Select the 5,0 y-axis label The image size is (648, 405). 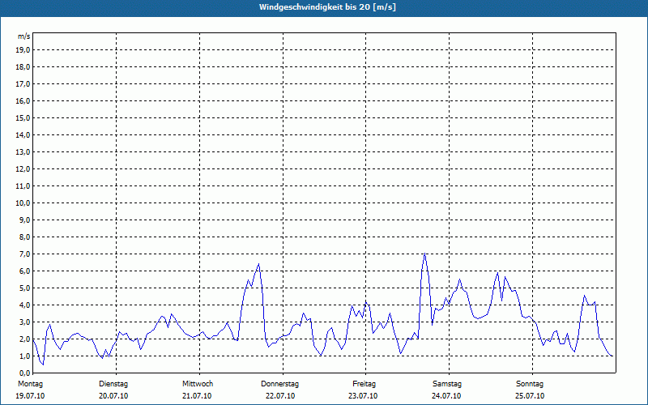(x=24, y=288)
